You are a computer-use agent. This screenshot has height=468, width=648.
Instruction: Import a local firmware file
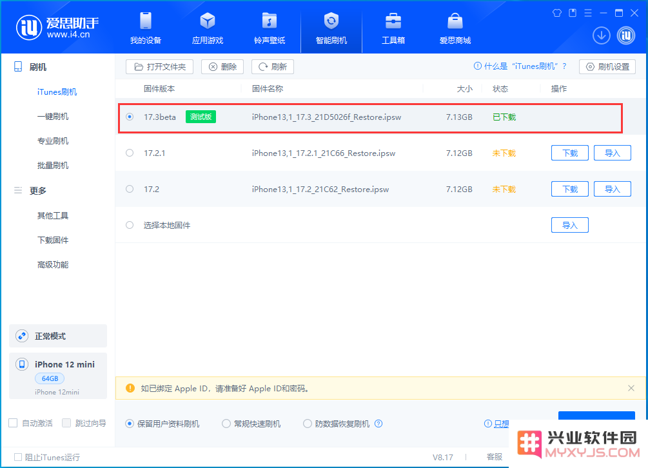(x=569, y=225)
